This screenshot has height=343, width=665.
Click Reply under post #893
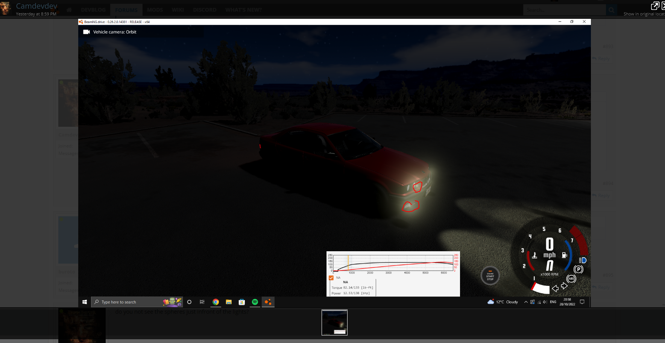pyautogui.click(x=601, y=59)
